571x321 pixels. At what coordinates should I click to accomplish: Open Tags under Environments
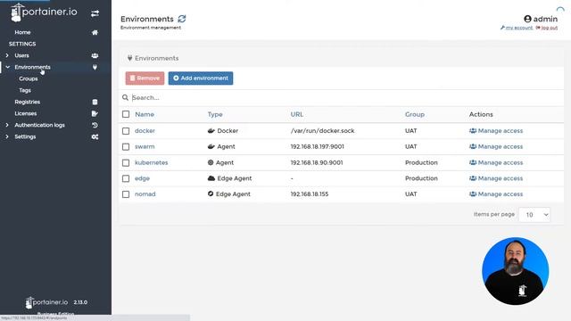click(25, 90)
